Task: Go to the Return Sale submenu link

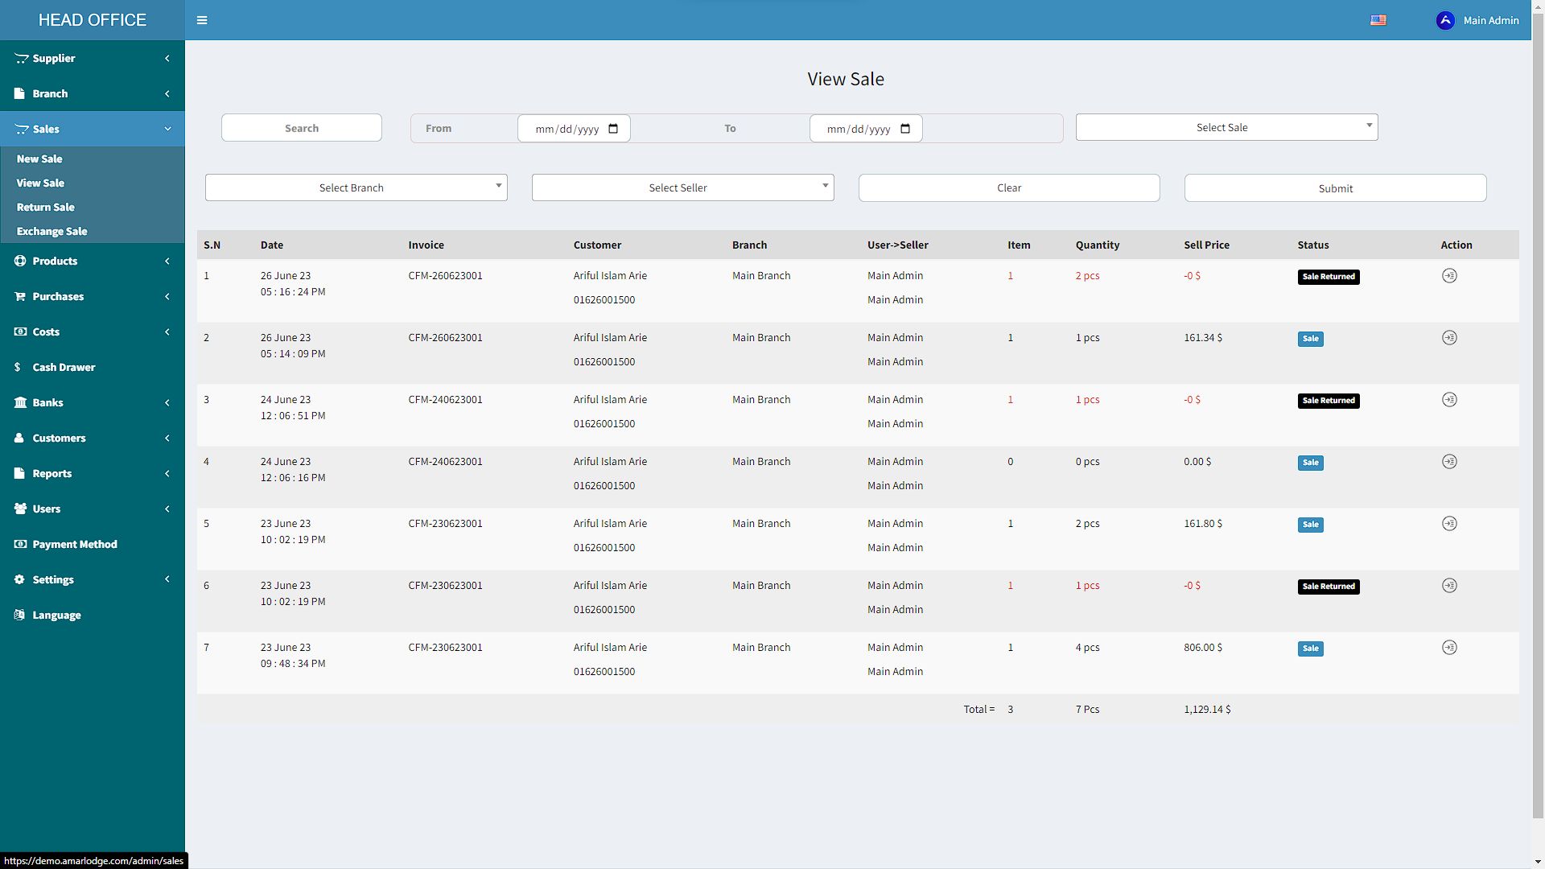Action: [x=45, y=207]
